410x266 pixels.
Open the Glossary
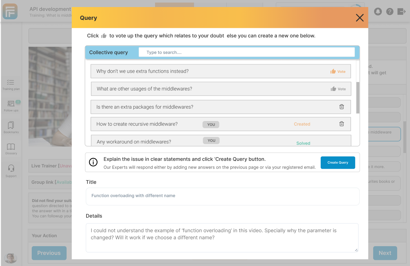point(11,149)
